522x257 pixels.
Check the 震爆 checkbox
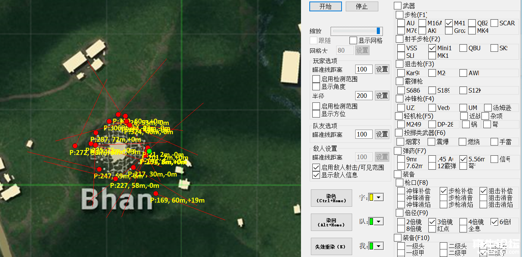click(431, 142)
